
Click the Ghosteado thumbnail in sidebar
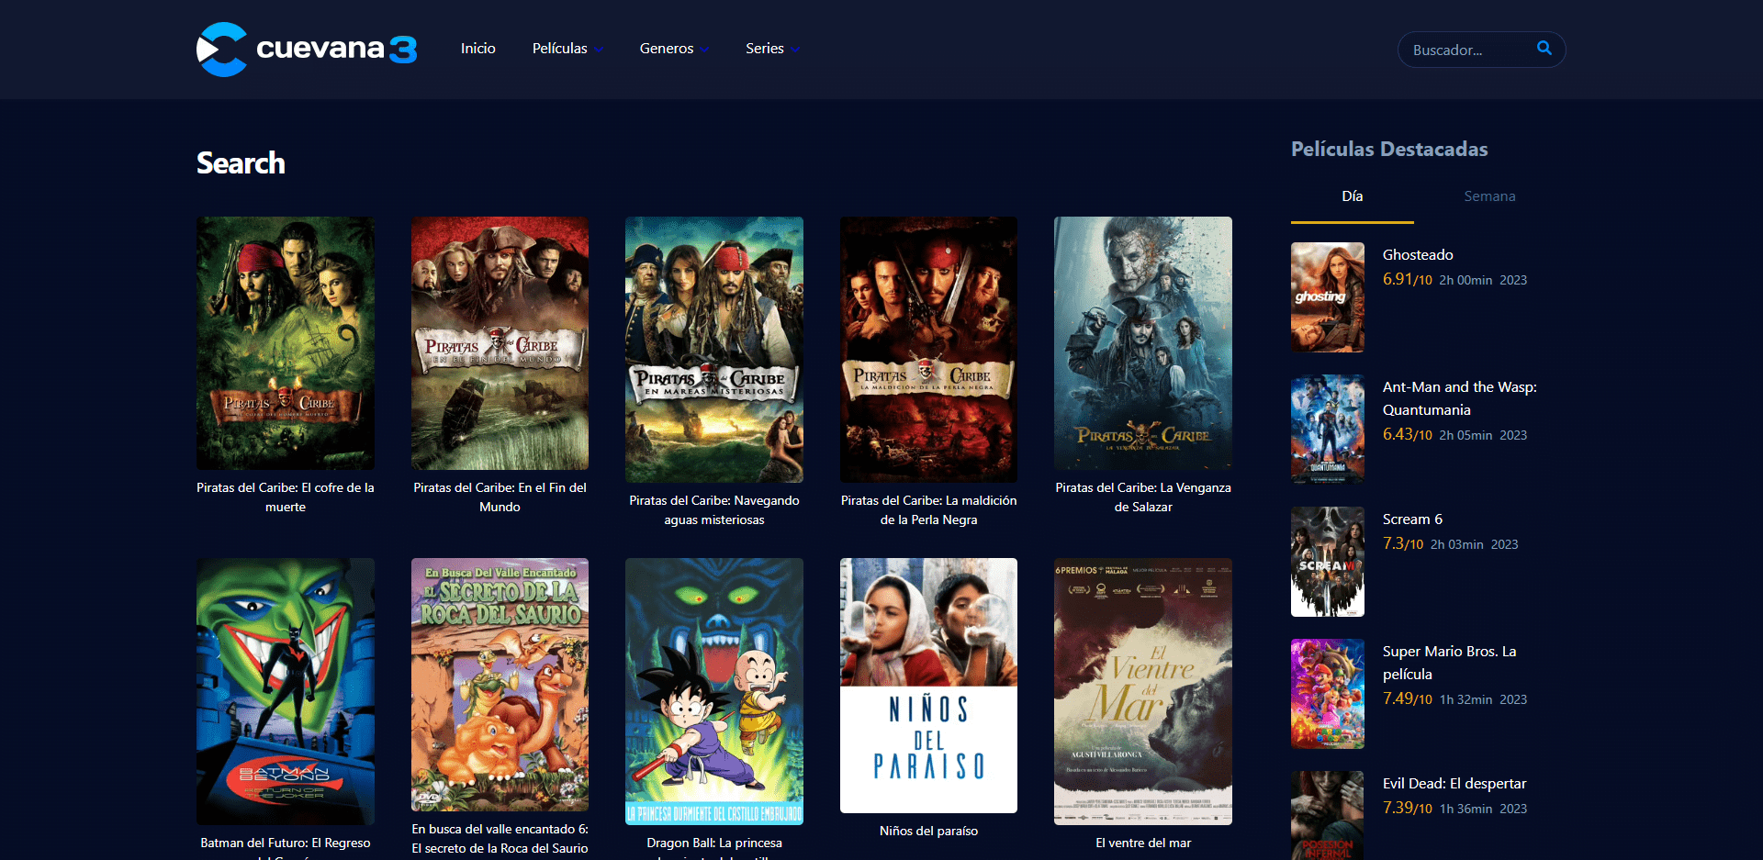(x=1328, y=297)
